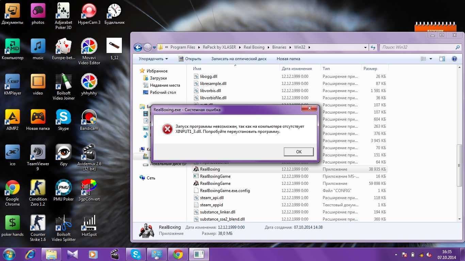Open TeamViewer 9 desktop shortcut
Viewport: 465px width, 261px height.
point(38,157)
